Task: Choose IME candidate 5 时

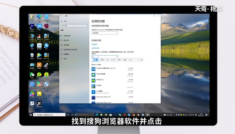Action: [x=119, y=60]
